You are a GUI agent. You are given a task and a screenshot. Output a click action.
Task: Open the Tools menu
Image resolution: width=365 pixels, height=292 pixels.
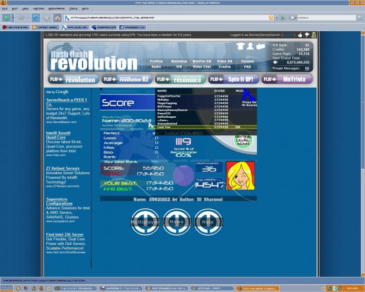(x=73, y=9)
